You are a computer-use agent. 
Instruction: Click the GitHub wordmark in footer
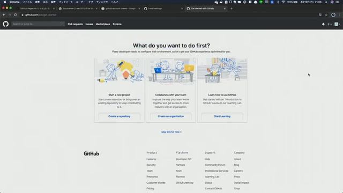click(91, 154)
